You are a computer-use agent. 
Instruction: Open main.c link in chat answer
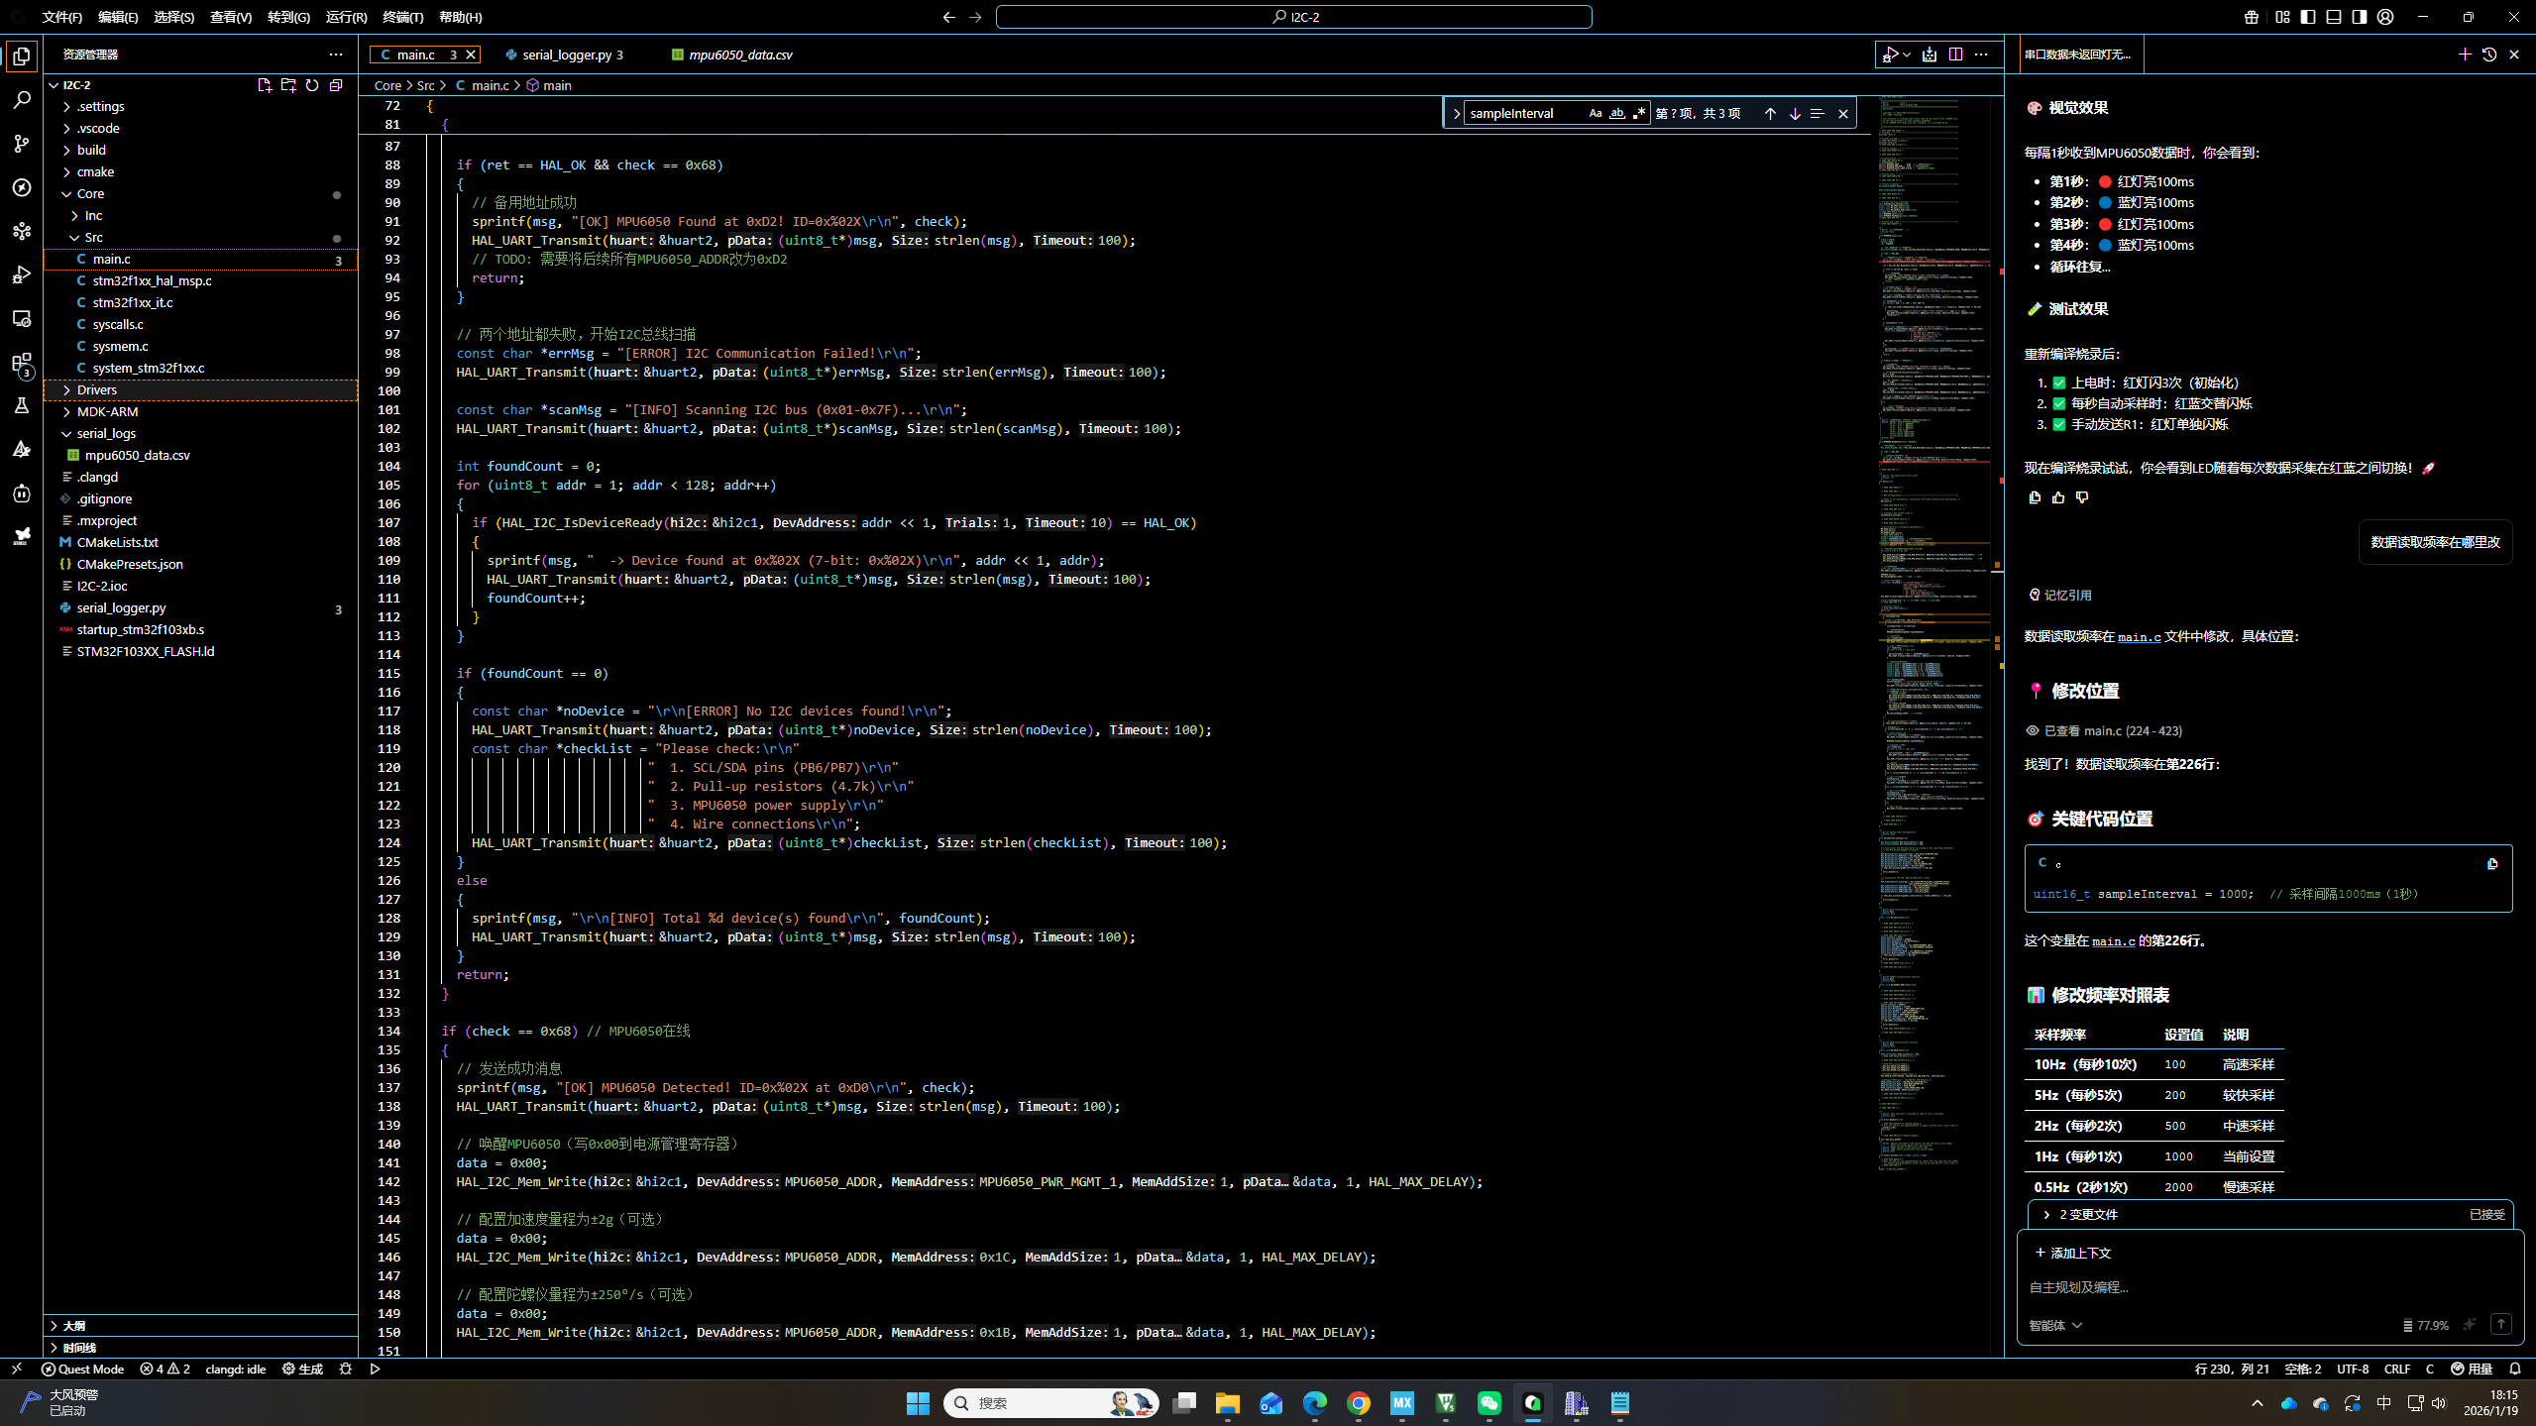point(2139,636)
